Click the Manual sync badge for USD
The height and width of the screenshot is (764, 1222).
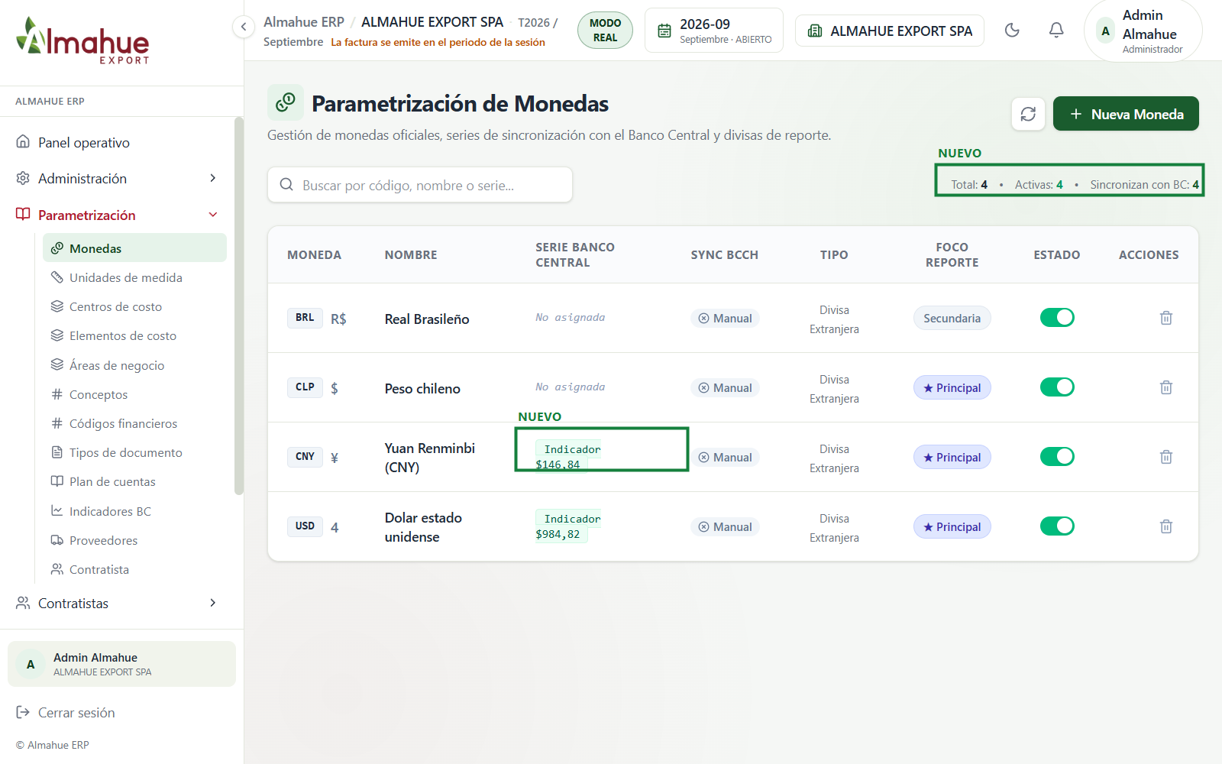(725, 526)
